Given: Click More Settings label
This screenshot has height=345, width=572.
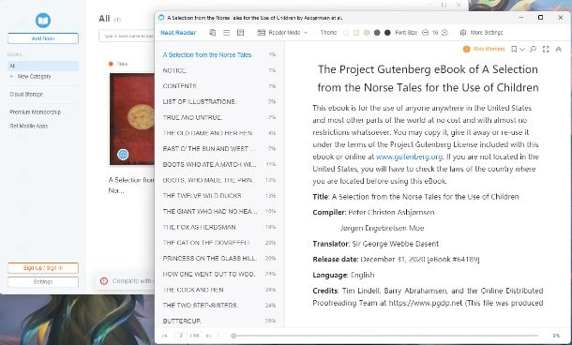Looking at the screenshot, I should tap(487, 33).
